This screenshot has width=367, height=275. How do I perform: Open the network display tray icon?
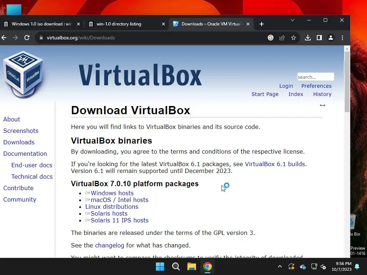pos(314,266)
